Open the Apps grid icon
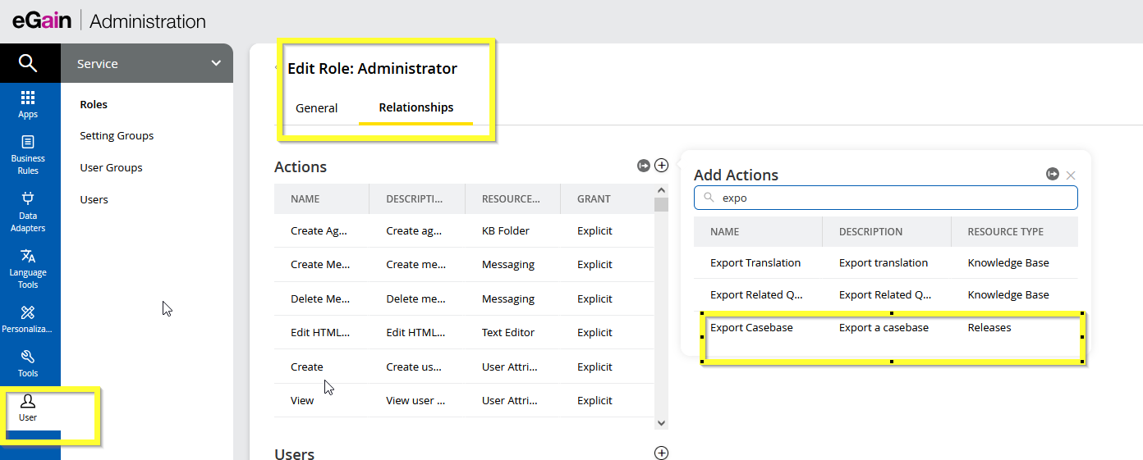Image resolution: width=1143 pixels, height=460 pixels. [x=28, y=104]
